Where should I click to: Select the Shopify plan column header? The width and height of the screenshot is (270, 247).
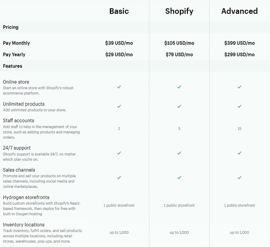(x=179, y=11)
